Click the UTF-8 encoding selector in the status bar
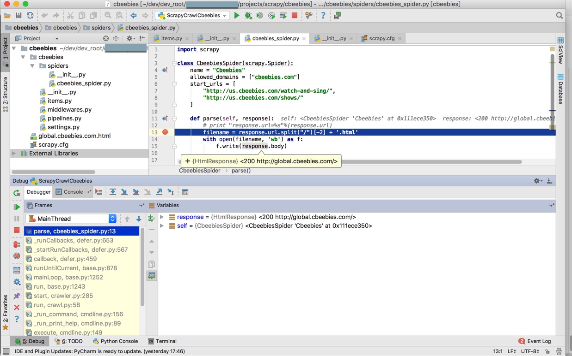This screenshot has width=572, height=356. 530,351
